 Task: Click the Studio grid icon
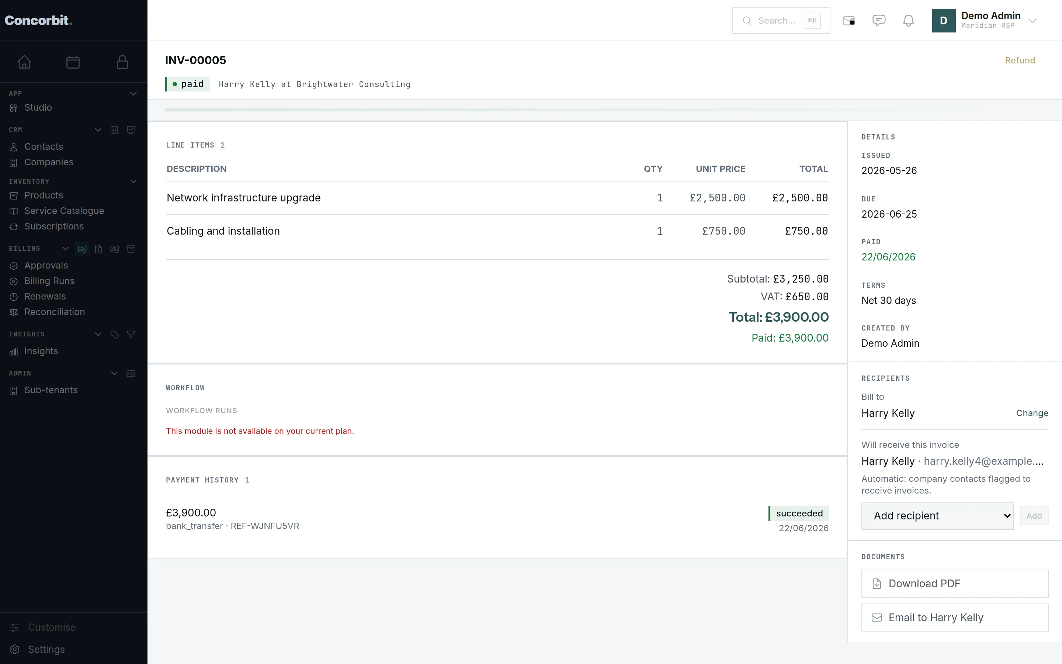point(14,108)
